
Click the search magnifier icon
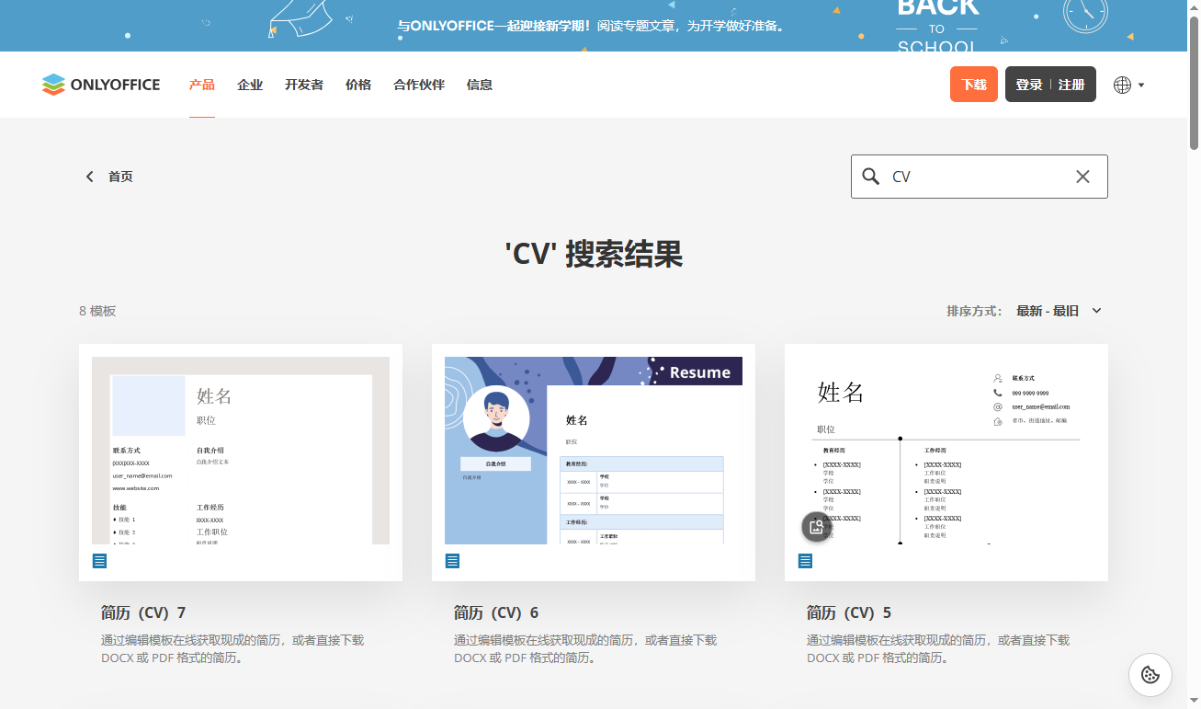point(871,177)
